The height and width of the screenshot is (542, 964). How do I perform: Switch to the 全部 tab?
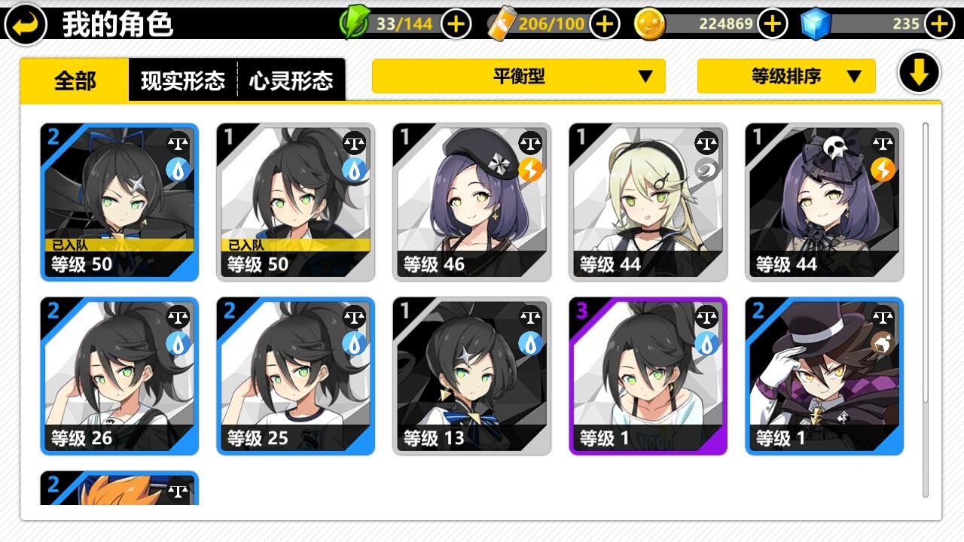(x=75, y=80)
